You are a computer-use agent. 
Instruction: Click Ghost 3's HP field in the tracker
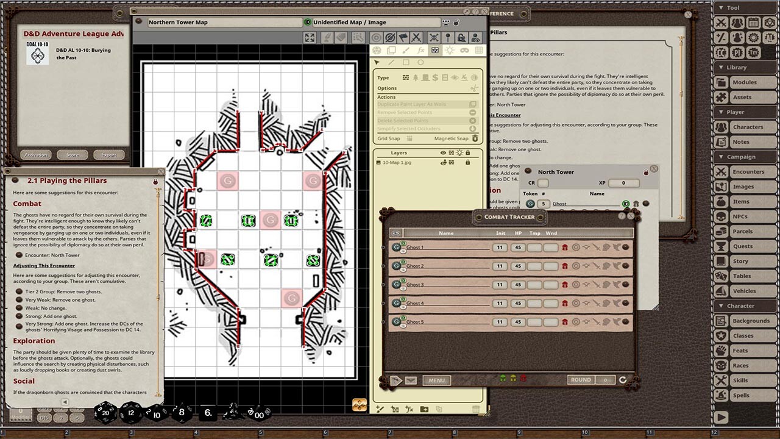tap(517, 284)
